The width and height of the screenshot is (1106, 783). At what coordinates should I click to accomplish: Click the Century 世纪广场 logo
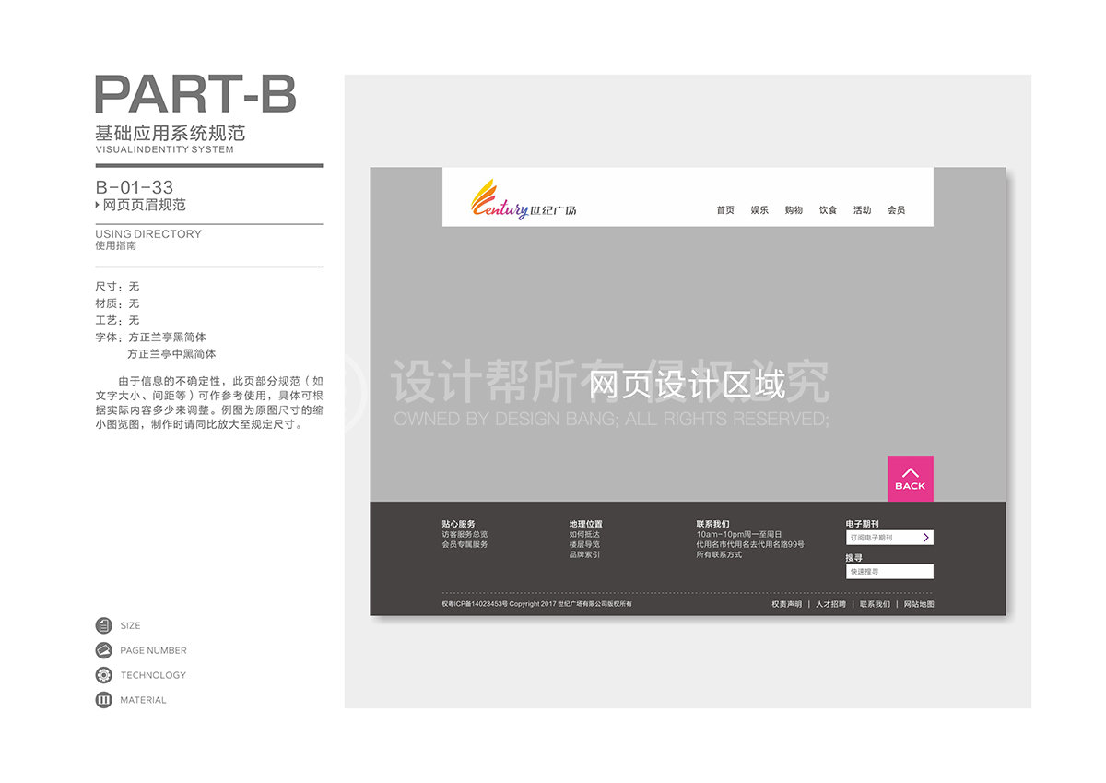[x=524, y=199]
